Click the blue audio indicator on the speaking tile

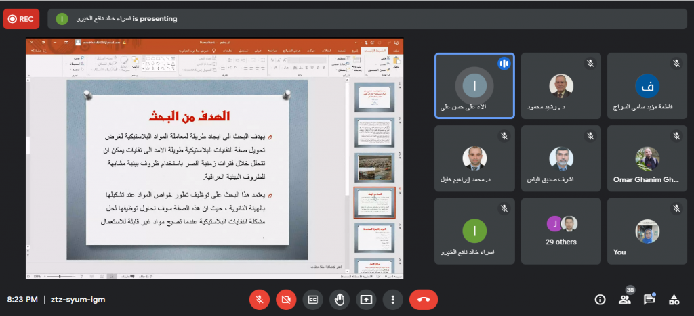click(x=504, y=64)
